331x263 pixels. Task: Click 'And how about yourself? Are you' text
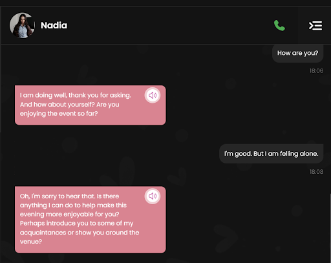[x=70, y=105]
